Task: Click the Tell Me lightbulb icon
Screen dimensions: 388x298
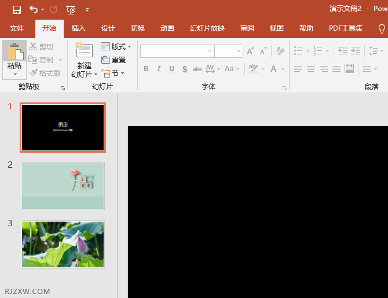Action: (x=382, y=28)
